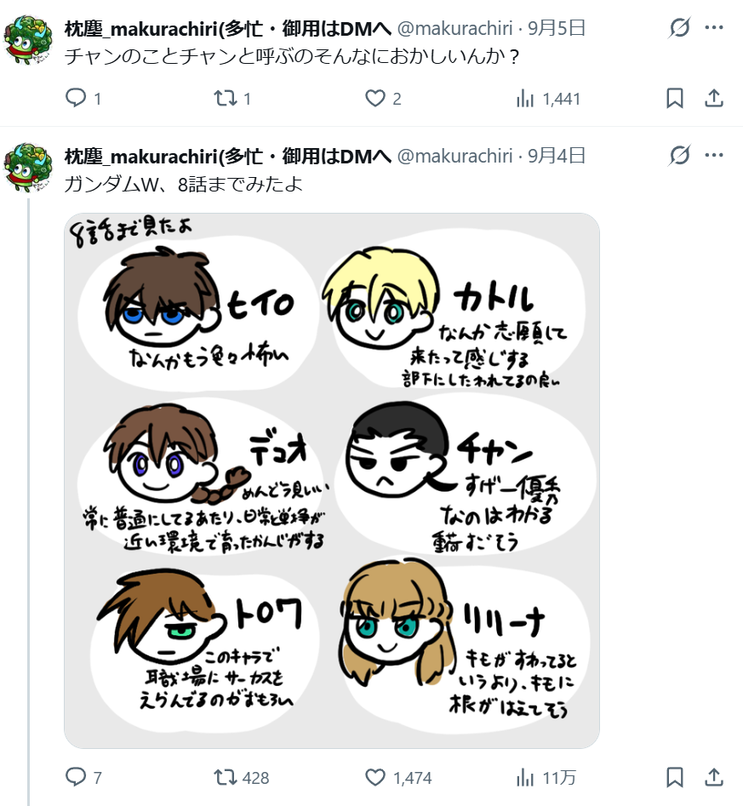The image size is (743, 806).
Task: Open the Gundam W character sketch image
Action: [332, 481]
